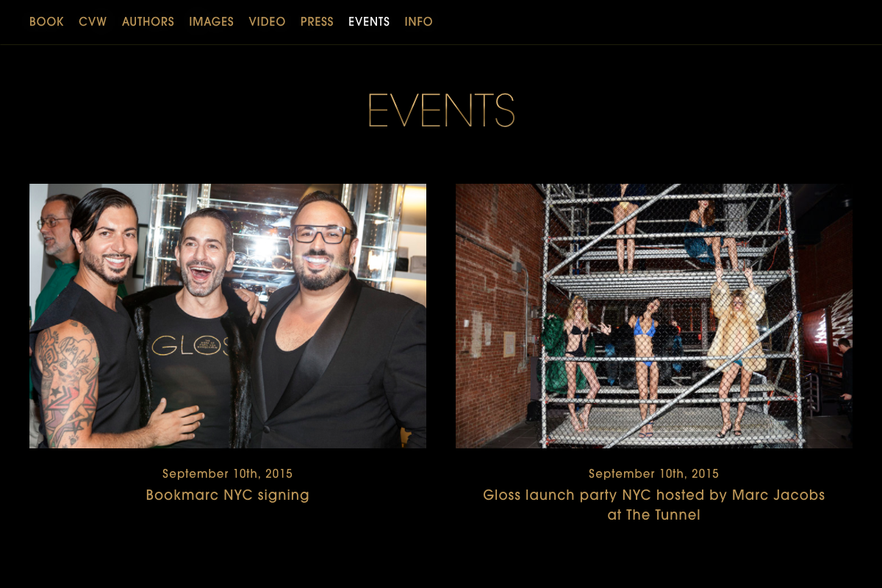The height and width of the screenshot is (588, 882).
Task: Open the AUTHORS page
Action: pos(148,22)
